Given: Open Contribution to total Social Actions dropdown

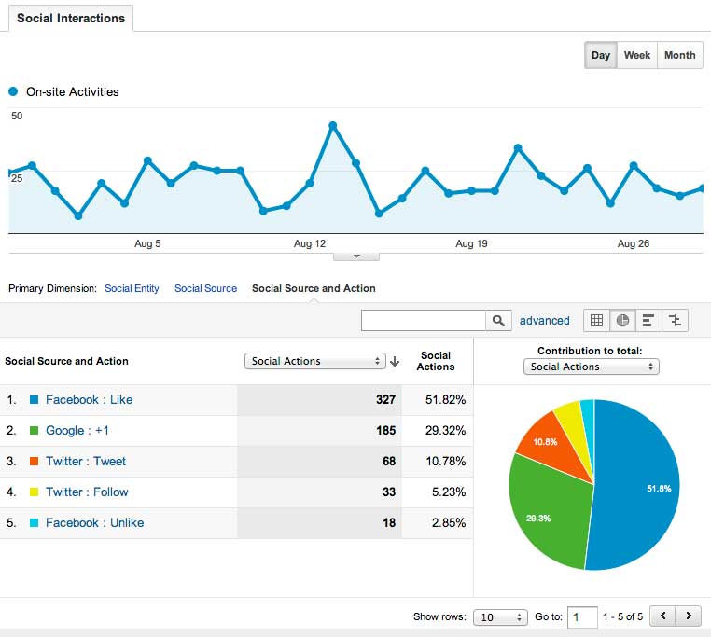Looking at the screenshot, I should (x=591, y=367).
